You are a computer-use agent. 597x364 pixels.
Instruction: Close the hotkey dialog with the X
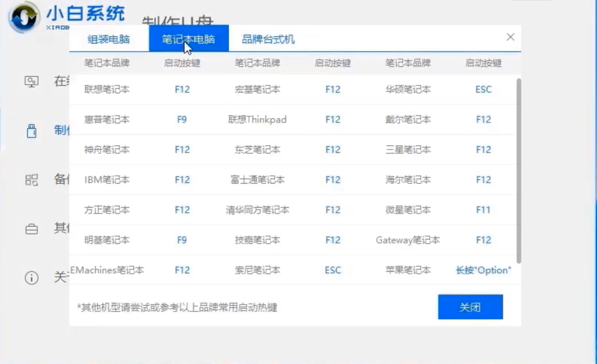click(510, 37)
